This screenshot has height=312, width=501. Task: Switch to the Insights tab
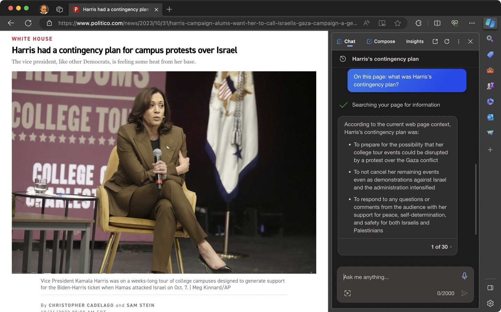pos(415,41)
